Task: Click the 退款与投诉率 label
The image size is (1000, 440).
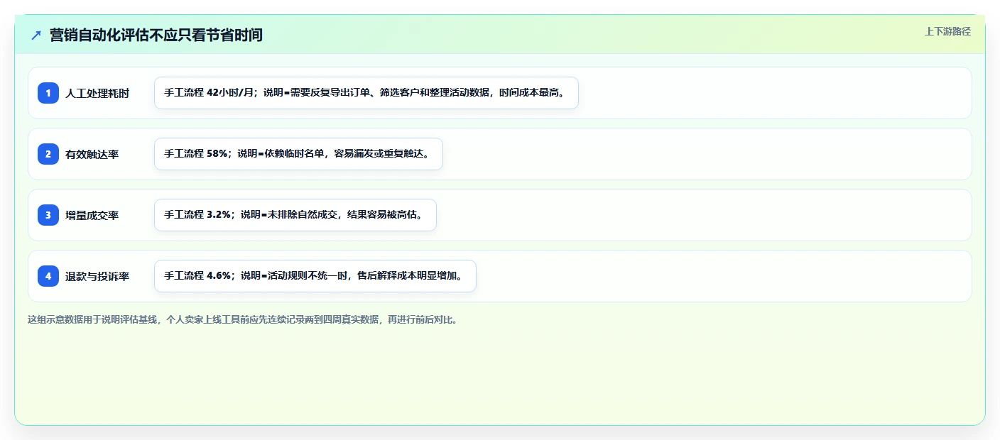Action: 97,277
